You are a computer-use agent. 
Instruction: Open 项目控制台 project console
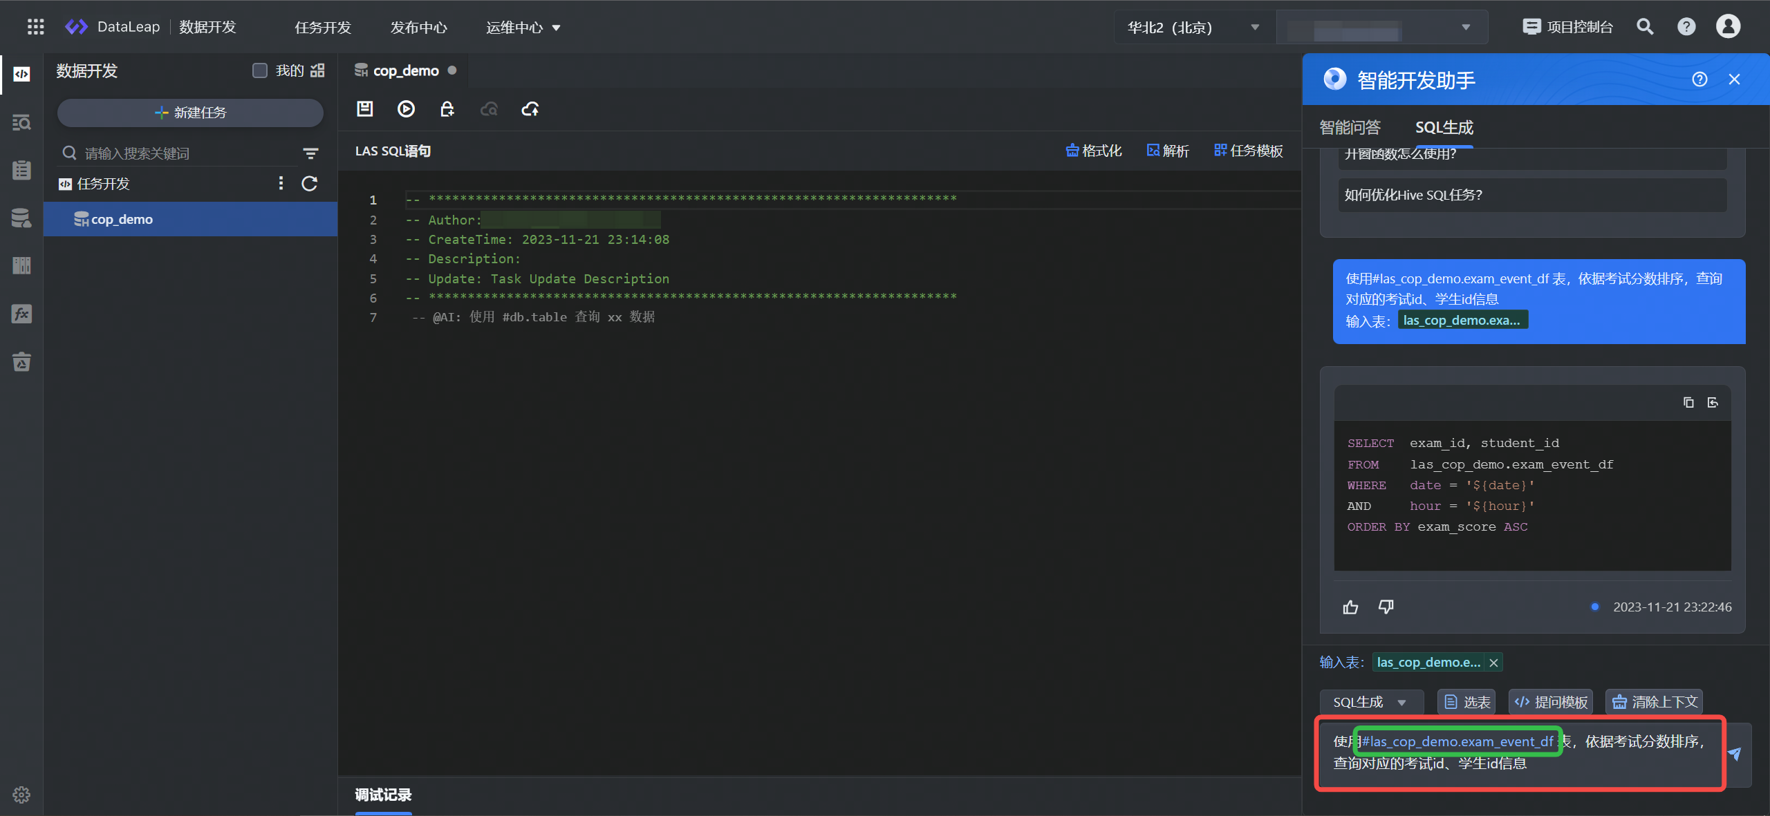tap(1567, 27)
